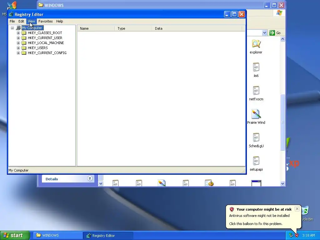
Task: Click the system clock showing 3:18 AM
Action: pos(308,235)
